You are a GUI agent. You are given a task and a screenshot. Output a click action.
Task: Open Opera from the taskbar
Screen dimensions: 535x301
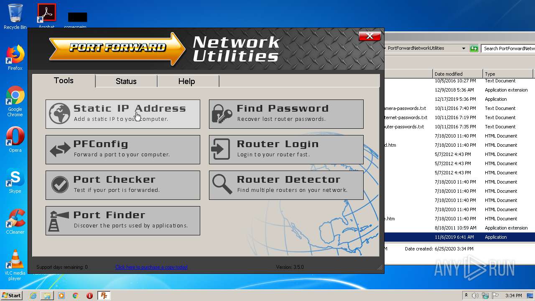point(89,296)
